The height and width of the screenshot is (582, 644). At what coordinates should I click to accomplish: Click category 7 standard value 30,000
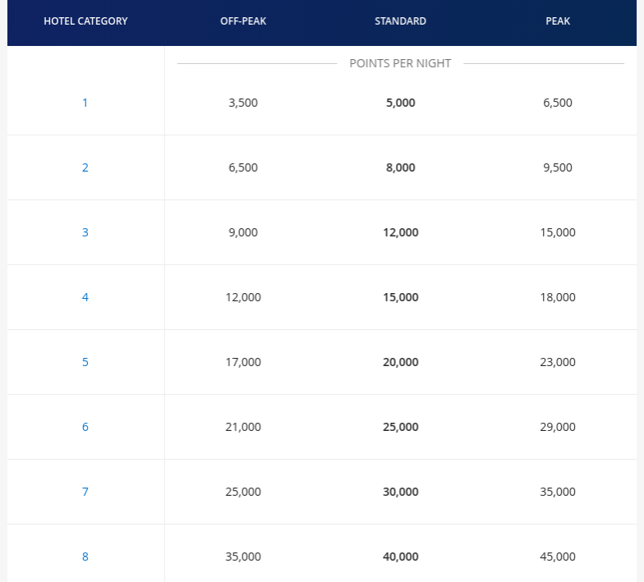coord(400,492)
